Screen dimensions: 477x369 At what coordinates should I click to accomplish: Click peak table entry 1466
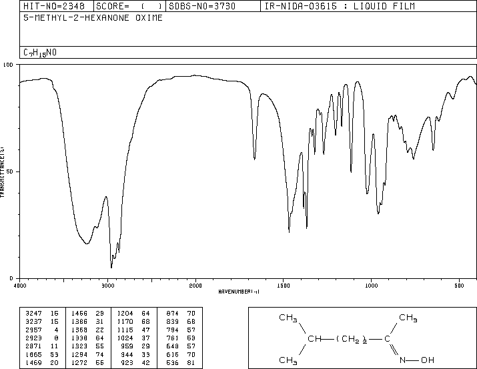[79, 314]
